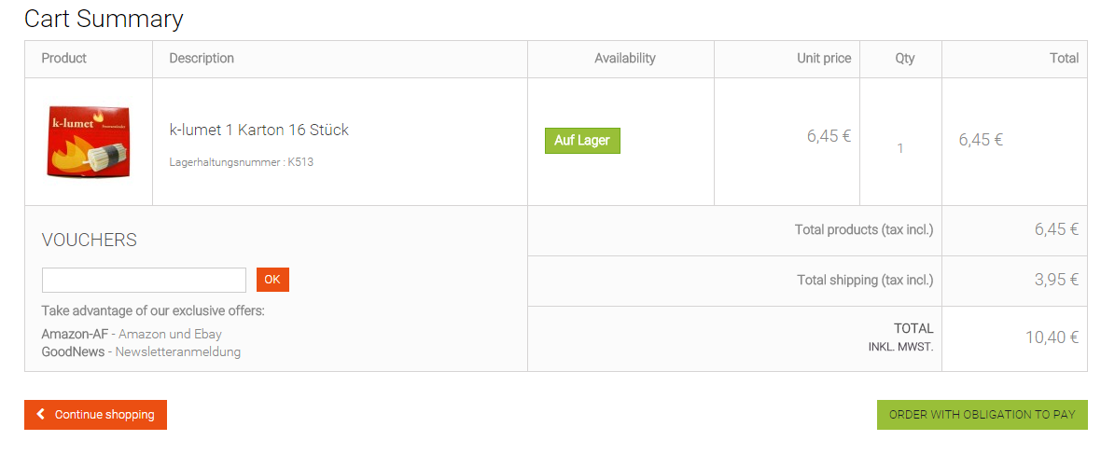1101x454 pixels.
Task: Click the VOUCHERS heading
Action: click(90, 240)
